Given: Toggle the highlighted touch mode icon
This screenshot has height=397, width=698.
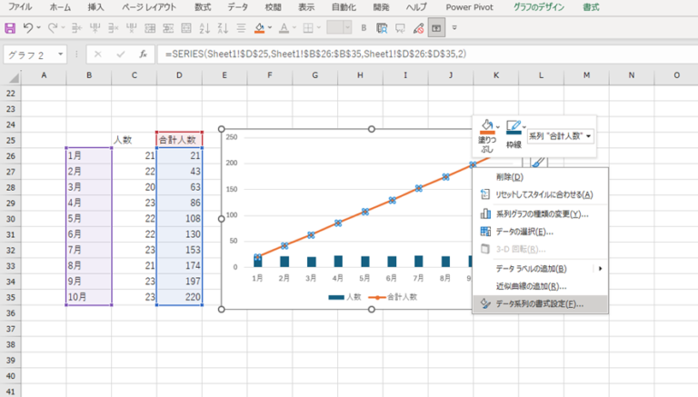Looking at the screenshot, I should pos(436,28).
